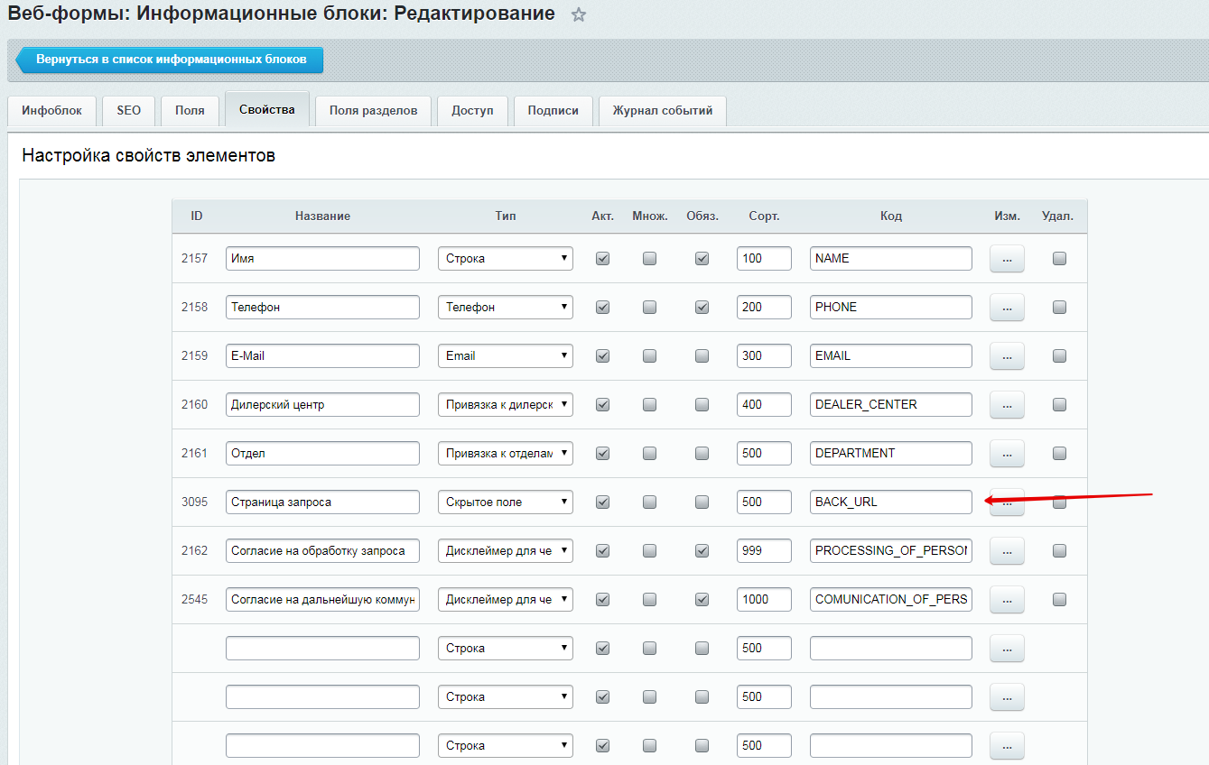Open type dropdown showing Email
This screenshot has height=765, width=1209.
click(506, 355)
